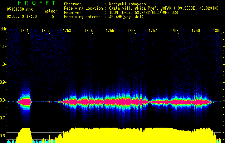This screenshot has height=143, width=225.
Task: Click the 1.1 kHz axis label
Action: [3, 46]
